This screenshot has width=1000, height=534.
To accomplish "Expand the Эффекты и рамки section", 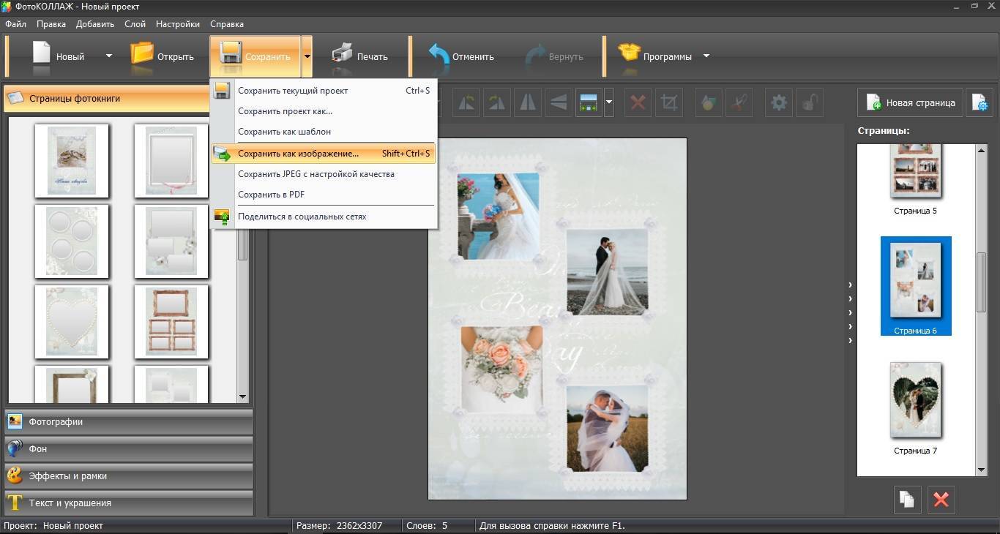I will click(129, 476).
